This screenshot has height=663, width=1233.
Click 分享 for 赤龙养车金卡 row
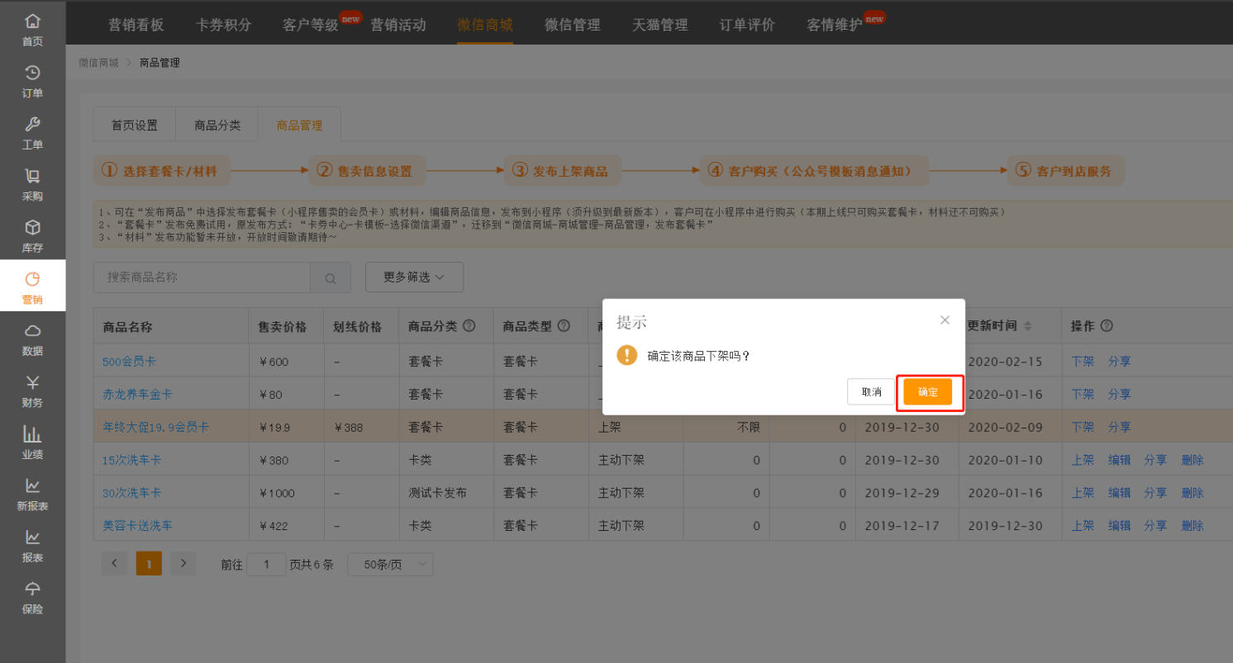[1120, 395]
